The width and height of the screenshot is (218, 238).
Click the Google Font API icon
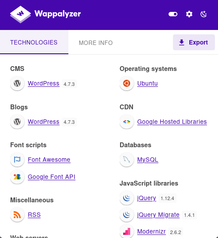click(x=17, y=177)
